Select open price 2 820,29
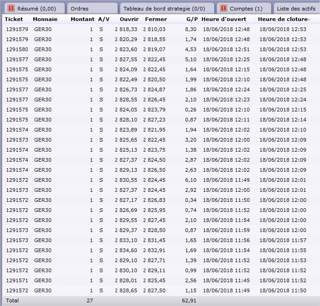 coord(126,39)
